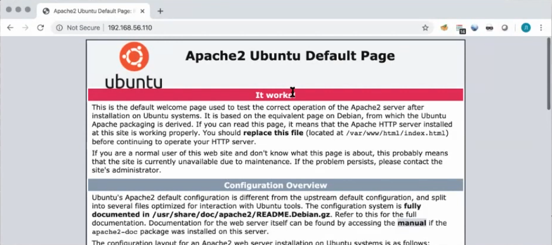Click the red close window button

[9, 9]
